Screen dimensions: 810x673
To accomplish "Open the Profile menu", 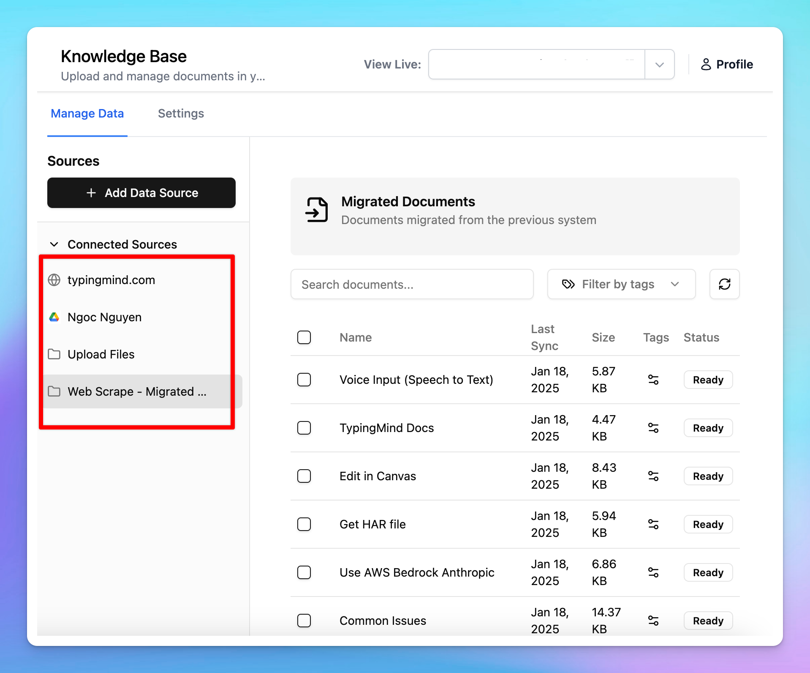I will click(x=727, y=64).
